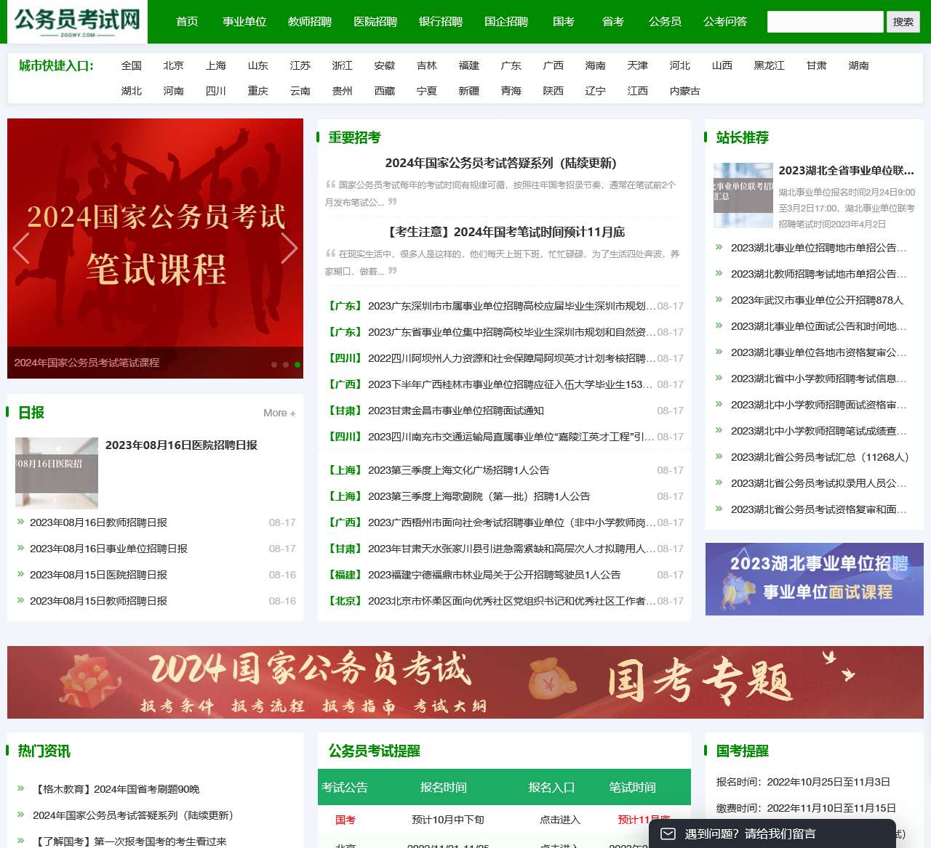The width and height of the screenshot is (931, 848).
Task: Open the 银行招聘 navigation menu item
Action: coord(441,22)
